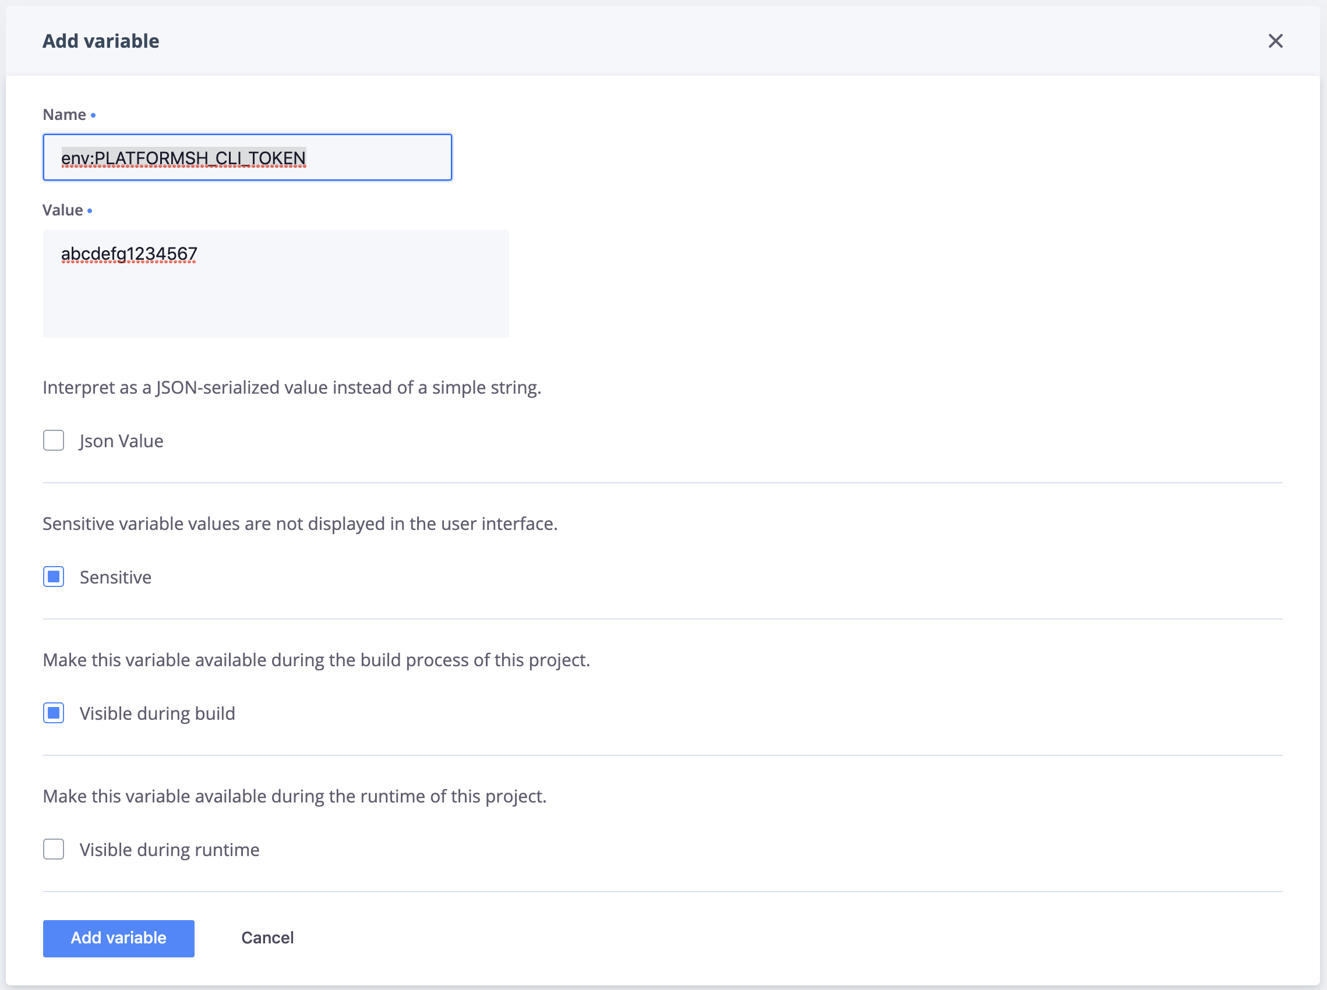Click the build process description text
This screenshot has width=1327, height=990.
coord(316,660)
